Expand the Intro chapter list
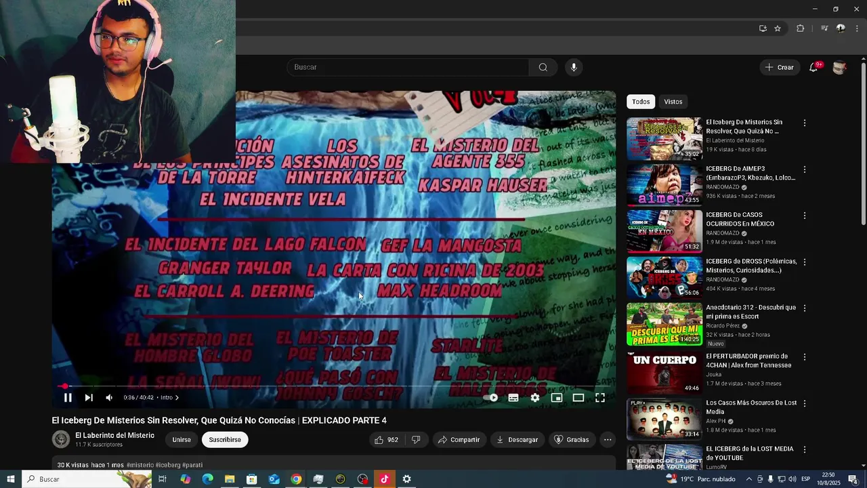The width and height of the screenshot is (867, 488). pos(169,398)
